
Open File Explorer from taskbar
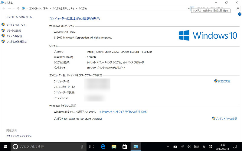click(x=114, y=146)
